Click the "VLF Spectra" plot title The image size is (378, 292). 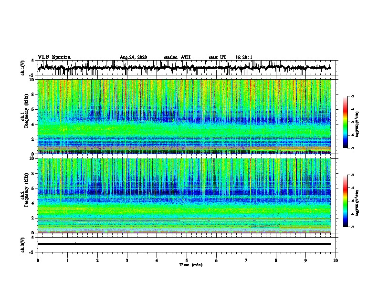click(54, 57)
